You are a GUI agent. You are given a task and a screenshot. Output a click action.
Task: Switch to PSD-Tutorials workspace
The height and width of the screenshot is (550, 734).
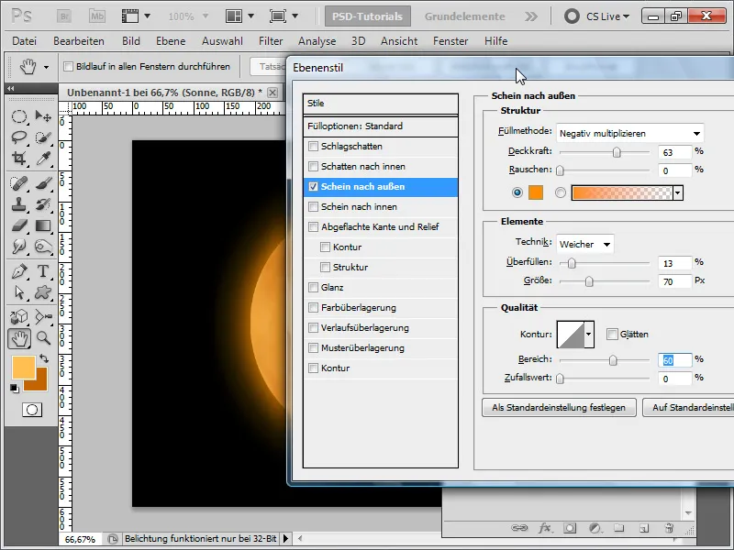pos(368,16)
